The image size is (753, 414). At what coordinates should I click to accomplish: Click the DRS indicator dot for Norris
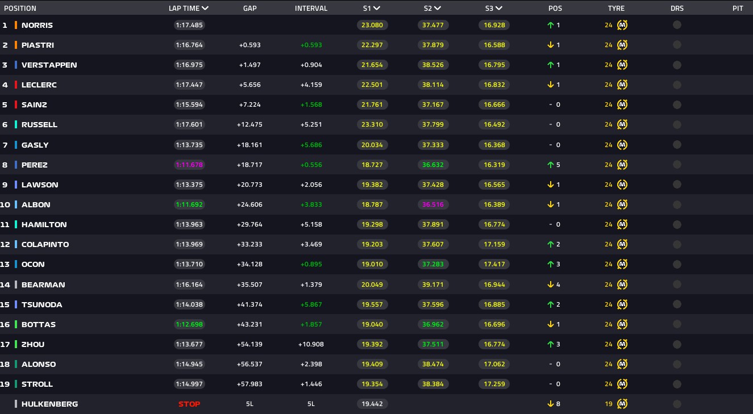point(677,25)
